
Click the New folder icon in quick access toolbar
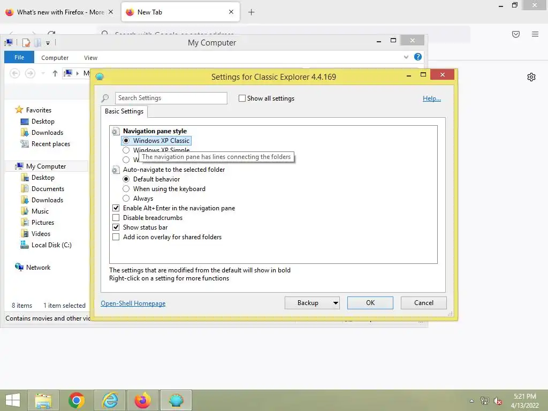(x=38, y=43)
